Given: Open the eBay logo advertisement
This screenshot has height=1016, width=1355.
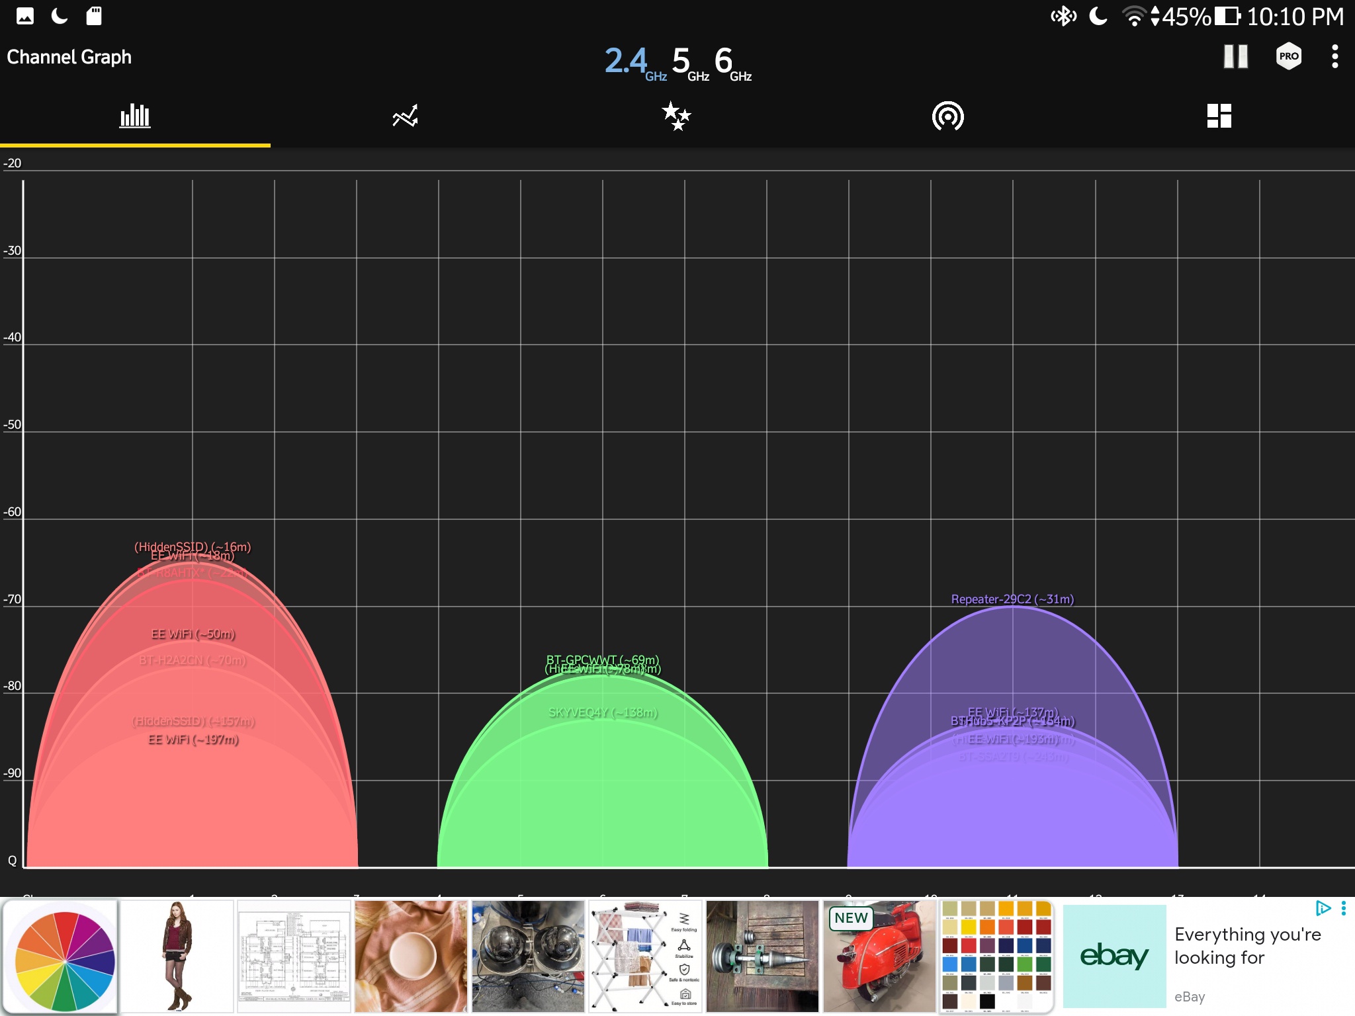Looking at the screenshot, I should click(x=1114, y=956).
